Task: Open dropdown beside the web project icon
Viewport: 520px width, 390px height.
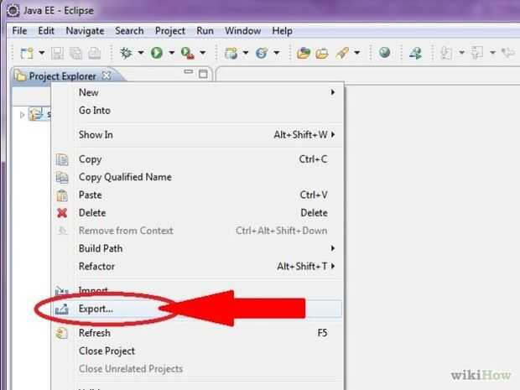Action: 246,52
